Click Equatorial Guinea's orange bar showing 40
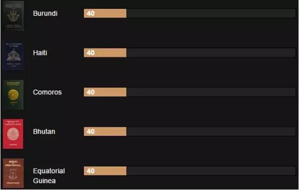This screenshot has width=299, height=190. [105, 171]
